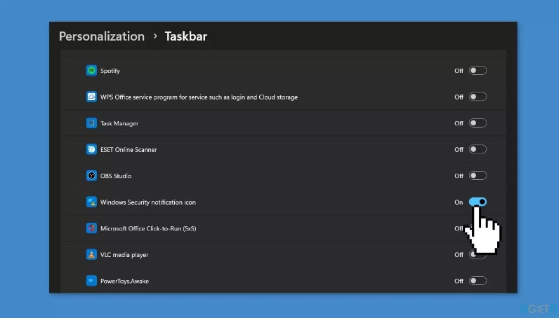Click the Spotify app icon

point(91,71)
